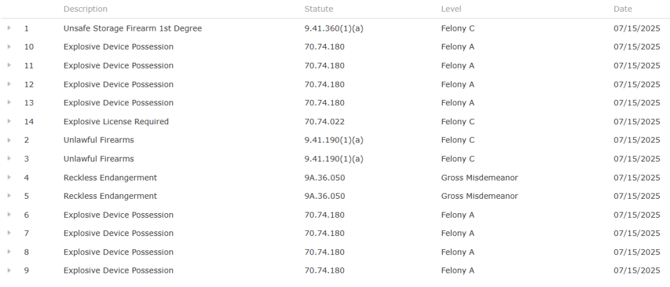Sort by the Date column header

pos(622,9)
